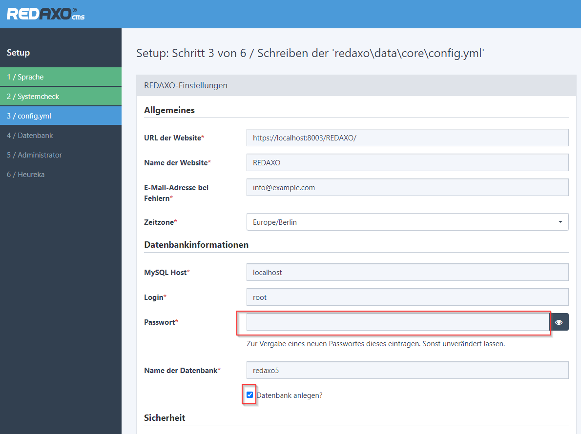Click the 'Datenbank anlegen?' label text
Screen dimensions: 581x434
290,395
